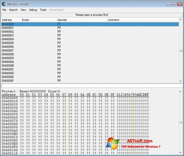Click the hex view scroll down arrow
The height and width of the screenshot is (156, 184).
point(180,153)
